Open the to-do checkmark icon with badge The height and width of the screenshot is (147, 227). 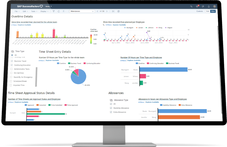click(x=197, y=6)
